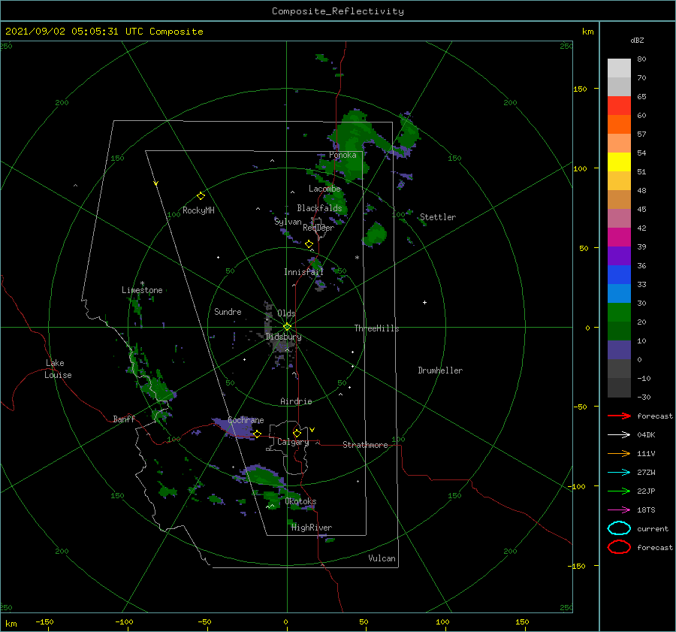Click the 18TS legend text
676x632 pixels.
646,510
